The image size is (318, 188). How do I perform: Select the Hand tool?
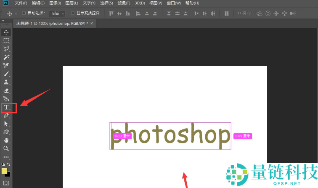(6, 140)
